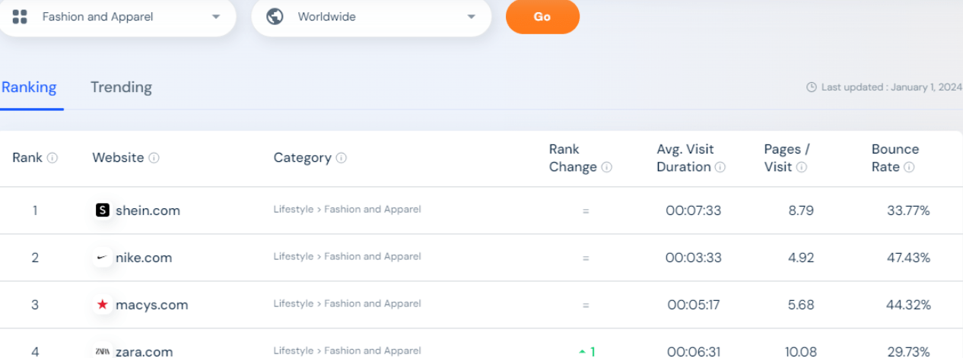This screenshot has width=963, height=358.
Task: Click info icon beside Website header
Action: pyautogui.click(x=154, y=158)
